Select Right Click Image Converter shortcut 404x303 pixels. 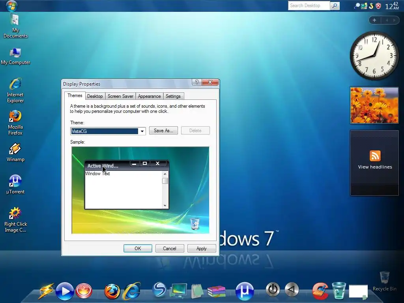point(15,219)
